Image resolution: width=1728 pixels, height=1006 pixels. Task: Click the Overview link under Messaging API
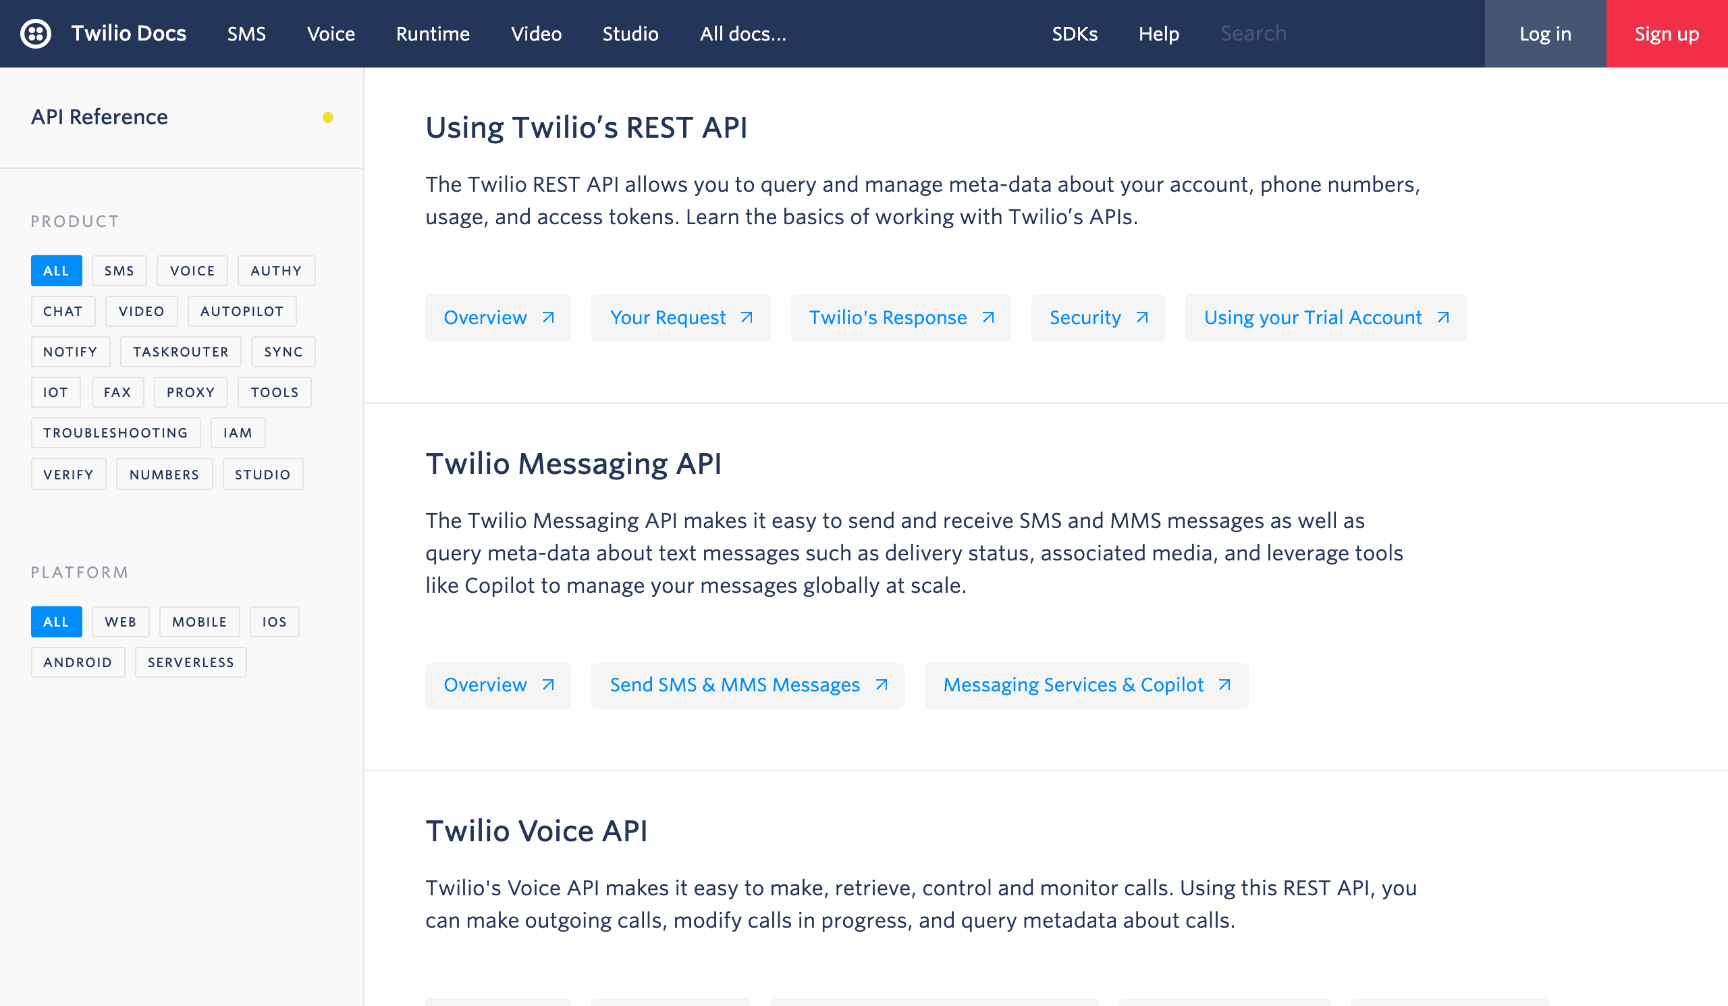point(498,684)
